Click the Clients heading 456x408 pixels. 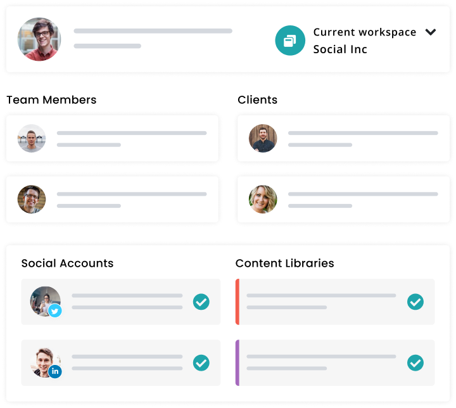257,100
